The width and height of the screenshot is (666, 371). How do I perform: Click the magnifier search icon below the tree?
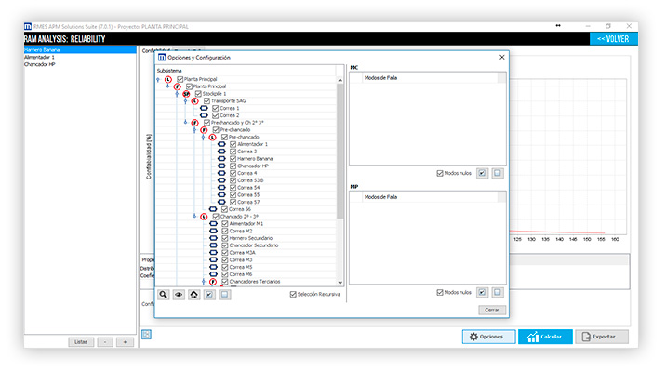pos(163,294)
